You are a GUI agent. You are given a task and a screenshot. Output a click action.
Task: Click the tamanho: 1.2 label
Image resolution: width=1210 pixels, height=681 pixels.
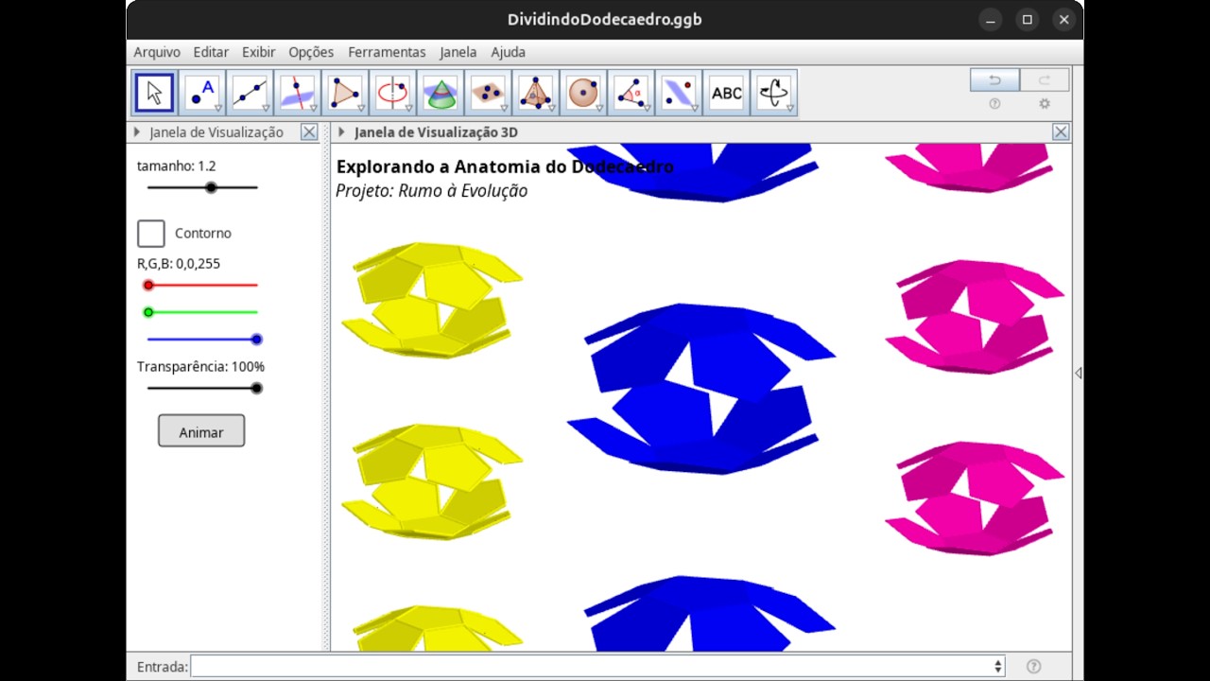point(176,166)
